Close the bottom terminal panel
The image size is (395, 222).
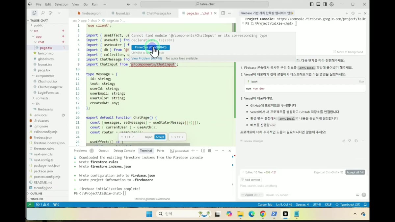[x=229, y=151]
